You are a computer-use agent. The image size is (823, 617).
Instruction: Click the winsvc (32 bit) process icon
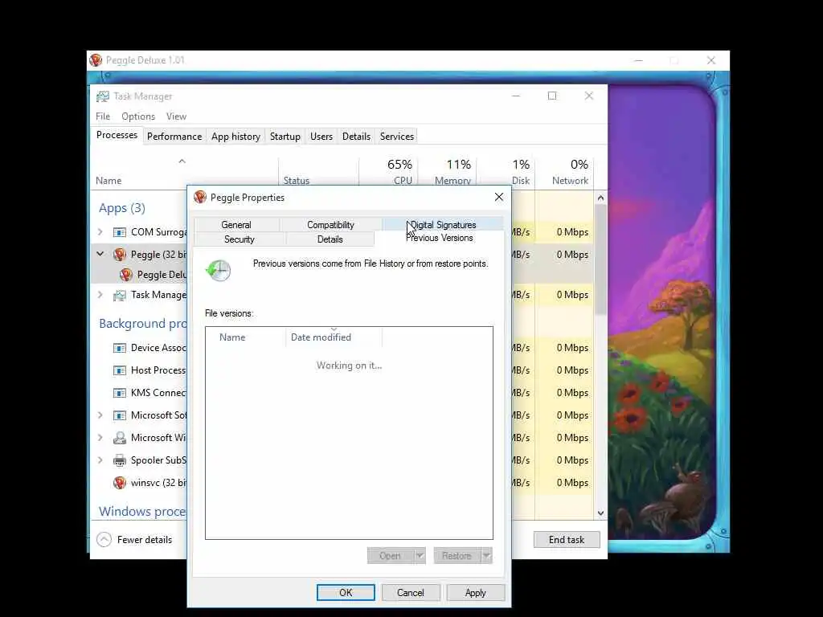tap(120, 483)
